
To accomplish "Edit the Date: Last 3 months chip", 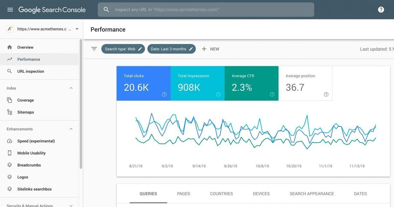I will [x=171, y=49].
